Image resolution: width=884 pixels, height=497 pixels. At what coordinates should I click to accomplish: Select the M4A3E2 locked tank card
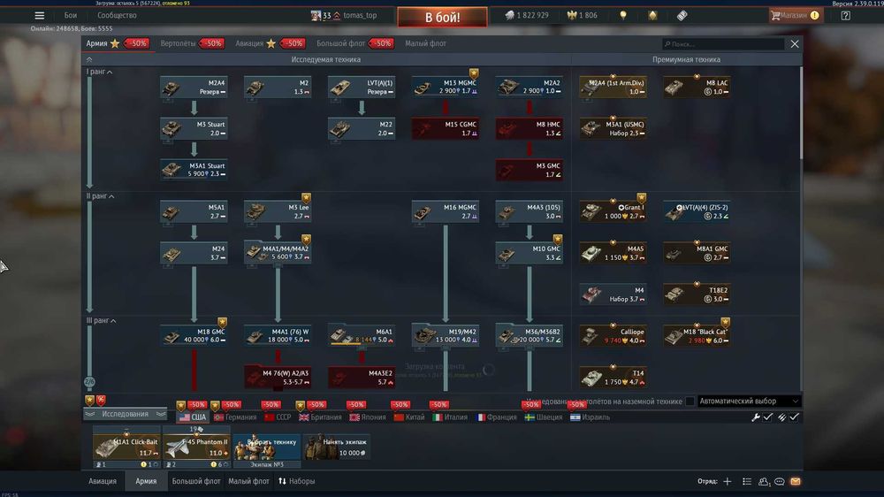click(362, 378)
